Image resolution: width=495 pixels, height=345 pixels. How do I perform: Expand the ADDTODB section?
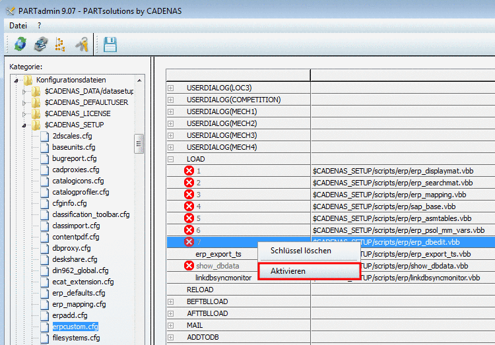171,338
